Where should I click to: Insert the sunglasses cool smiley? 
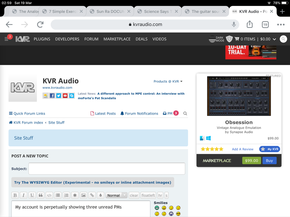tap(178, 214)
